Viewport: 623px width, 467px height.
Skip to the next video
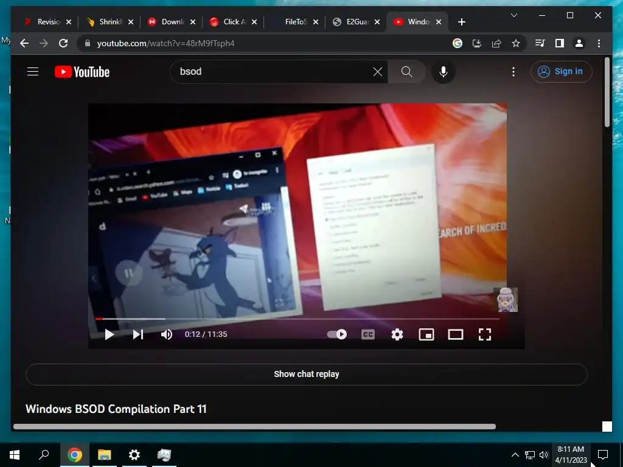(x=138, y=334)
